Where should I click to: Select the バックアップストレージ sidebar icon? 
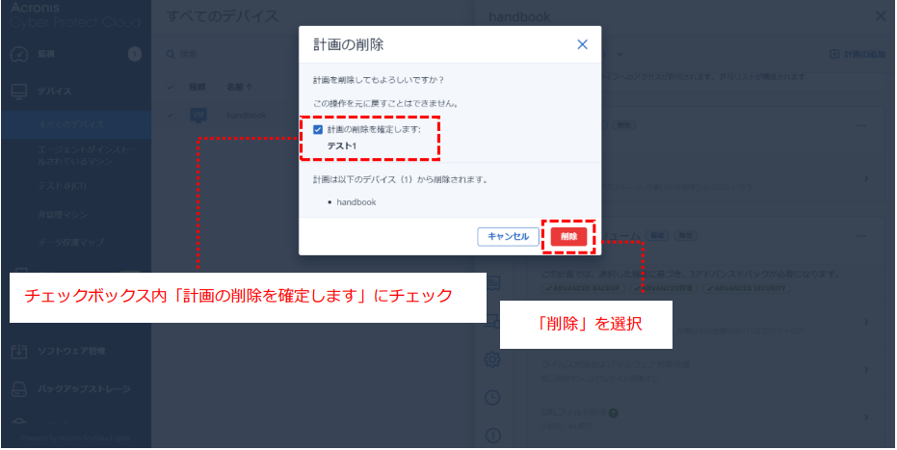coord(18,390)
